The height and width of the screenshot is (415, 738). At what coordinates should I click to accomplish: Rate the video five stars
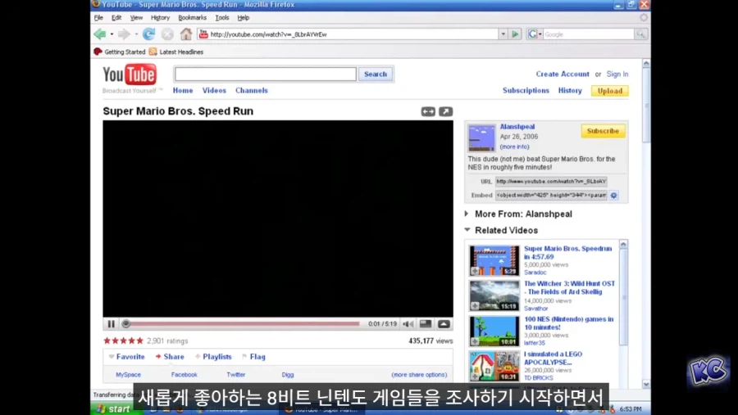[139, 341]
